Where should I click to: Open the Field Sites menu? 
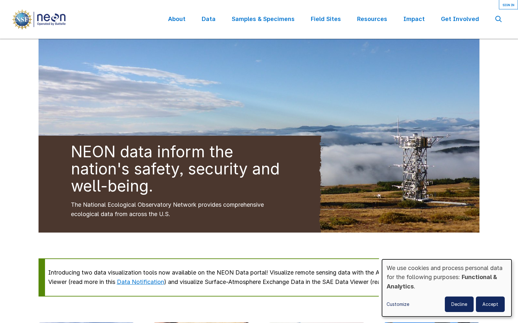point(326,19)
